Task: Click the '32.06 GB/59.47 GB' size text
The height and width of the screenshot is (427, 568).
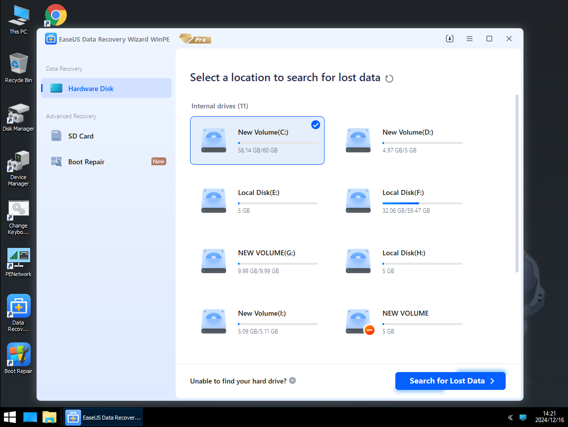Action: (406, 211)
